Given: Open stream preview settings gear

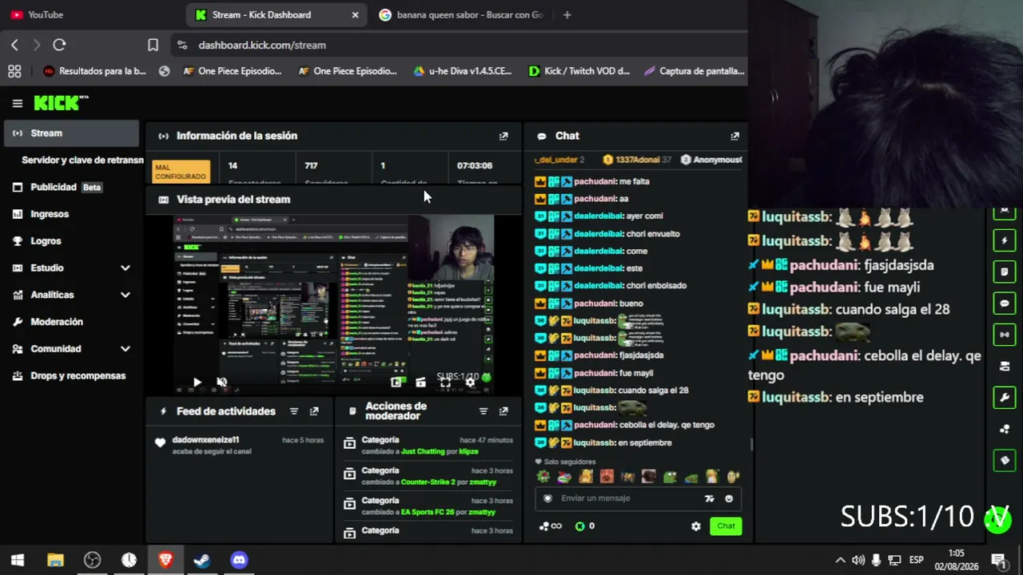Looking at the screenshot, I should pyautogui.click(x=470, y=383).
